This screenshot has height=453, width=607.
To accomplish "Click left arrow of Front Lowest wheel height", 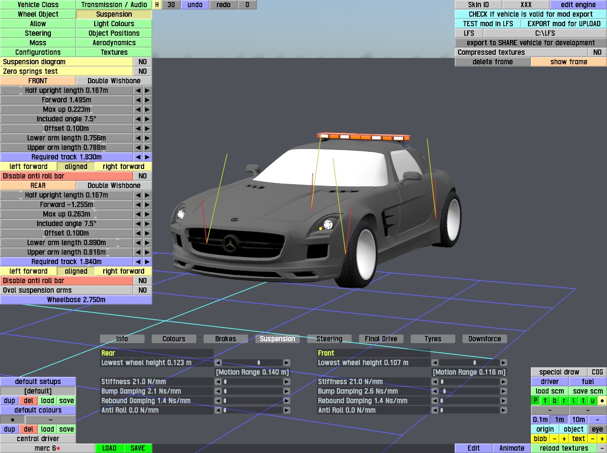I will tap(435, 363).
